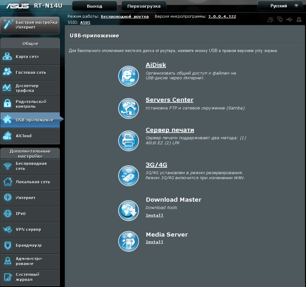
Task: Open Брандмауэр settings
Action: tap(30, 246)
